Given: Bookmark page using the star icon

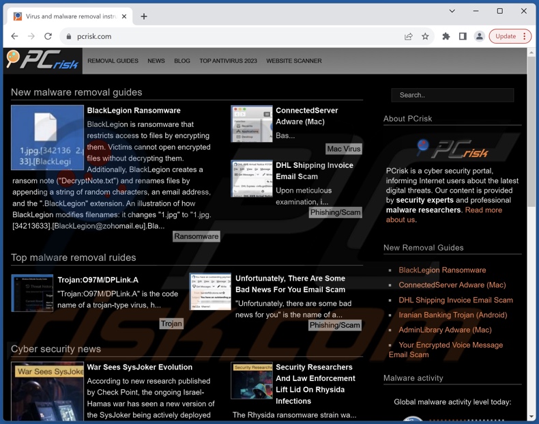Looking at the screenshot, I should coord(425,36).
